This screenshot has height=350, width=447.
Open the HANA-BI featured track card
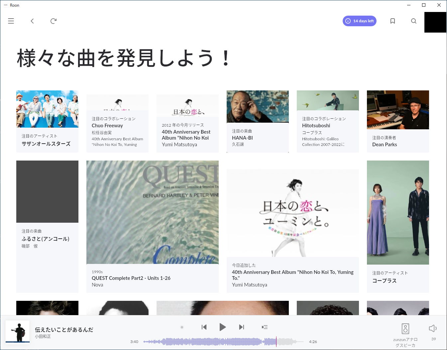(x=258, y=121)
